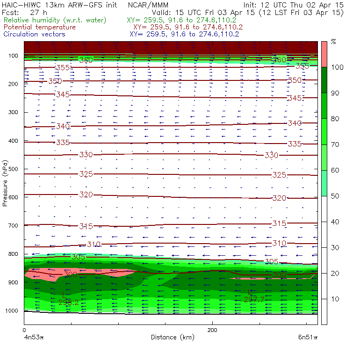Click the "Pressure (hPa)" axis title
Screen dimensions: 346x346
coord(5,183)
